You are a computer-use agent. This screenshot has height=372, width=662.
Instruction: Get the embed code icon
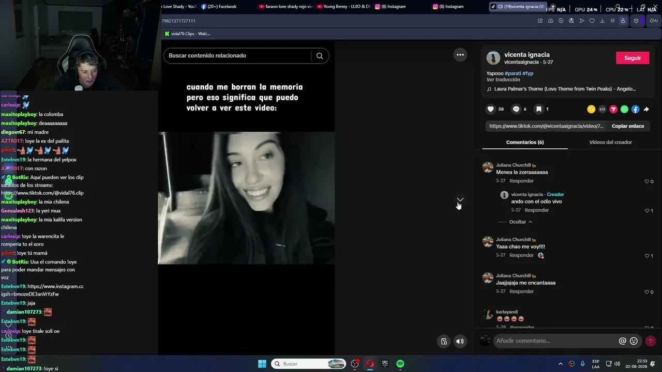tap(602, 109)
